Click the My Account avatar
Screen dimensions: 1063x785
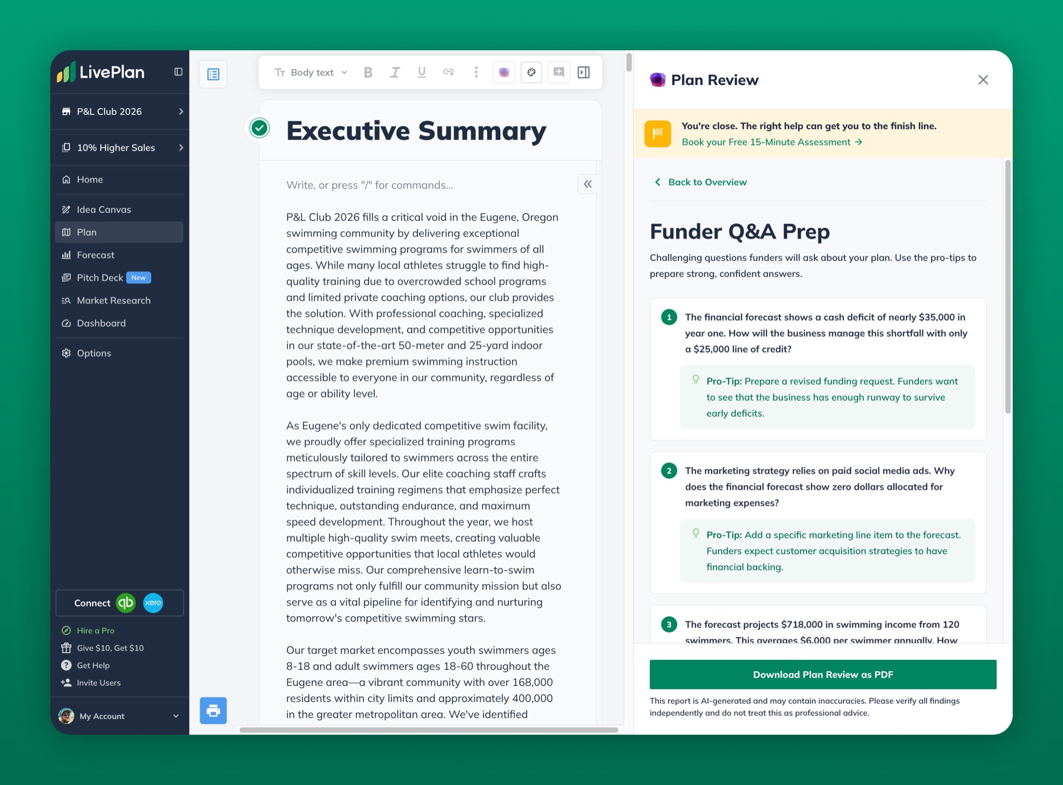coord(67,716)
